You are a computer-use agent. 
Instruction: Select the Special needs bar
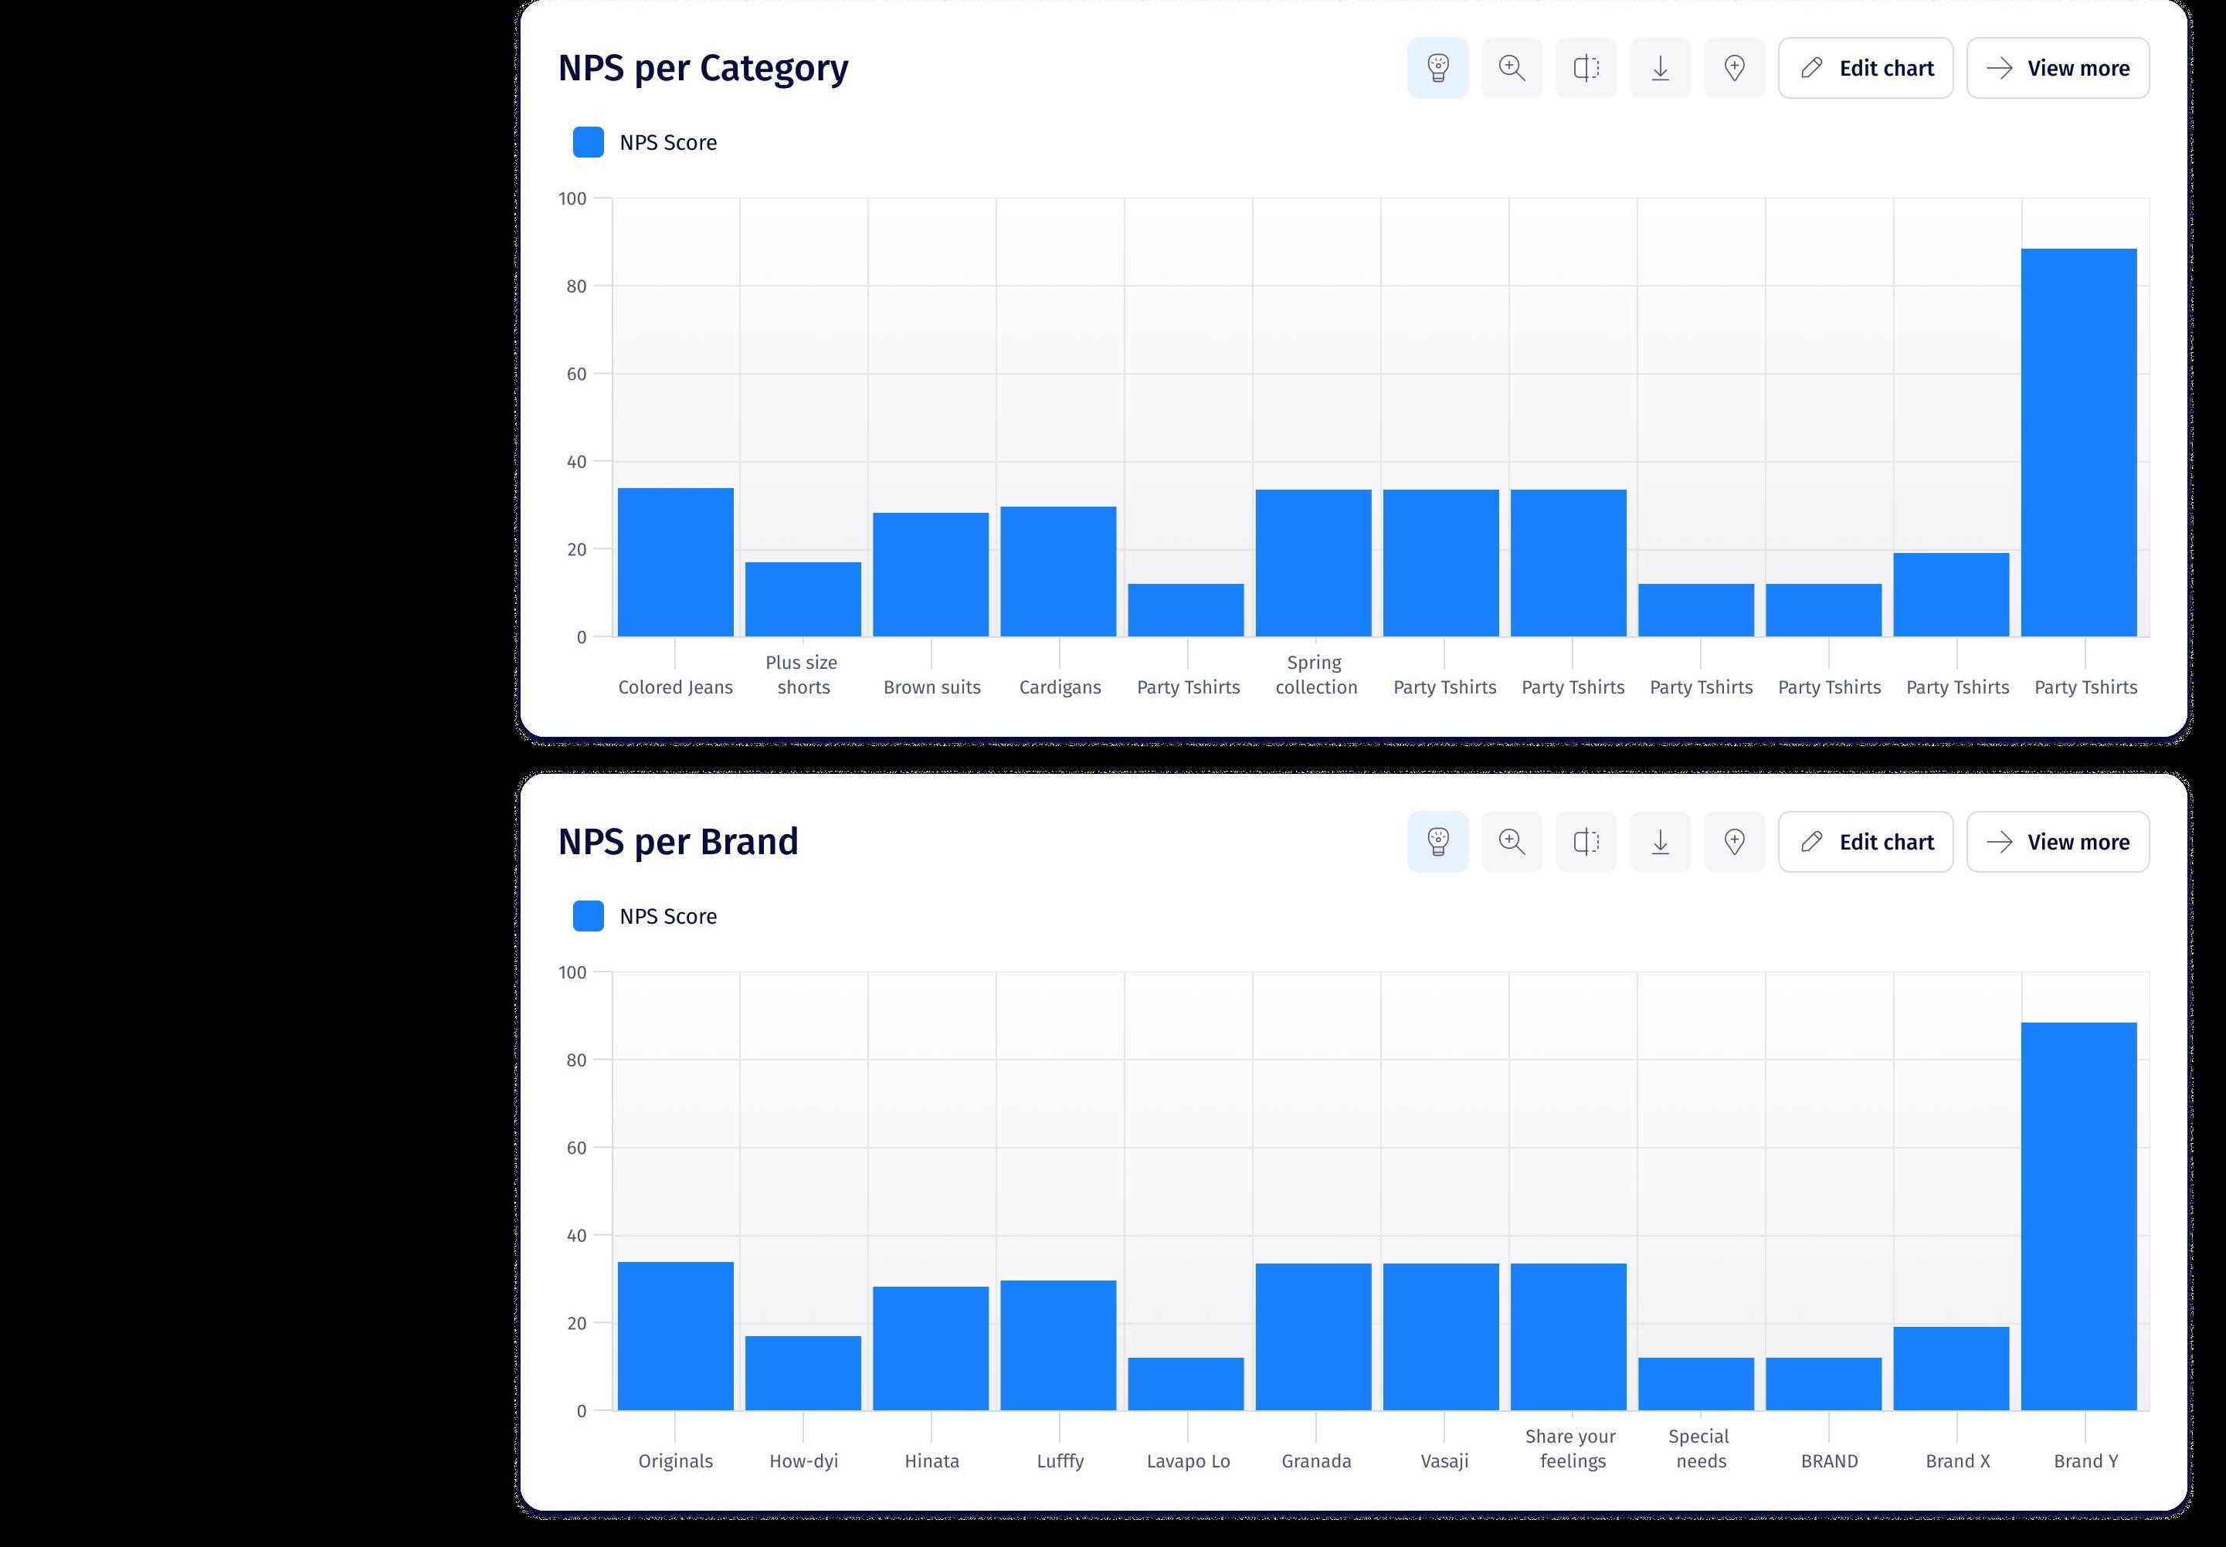(x=1697, y=1384)
